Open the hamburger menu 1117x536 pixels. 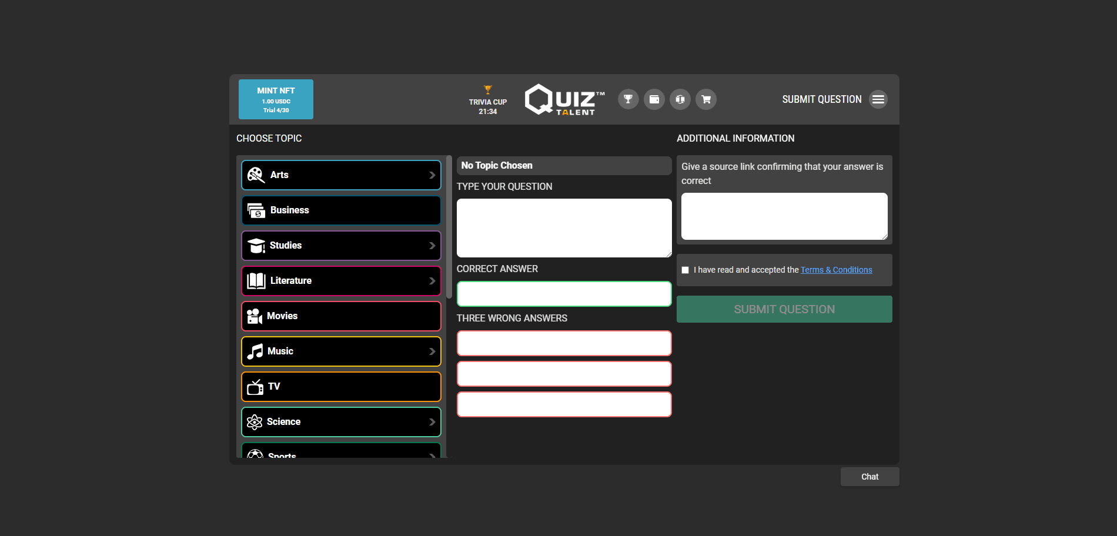pyautogui.click(x=878, y=99)
